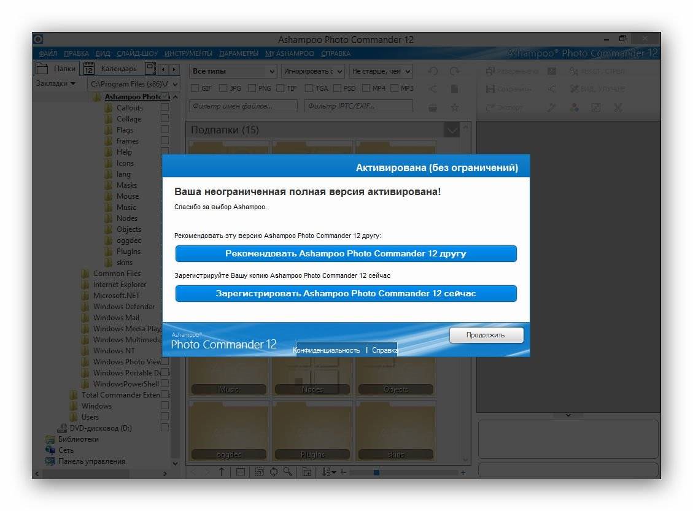This screenshot has height=511, width=693.
Task: Click the thumbnail size slider handle
Action: (x=376, y=472)
